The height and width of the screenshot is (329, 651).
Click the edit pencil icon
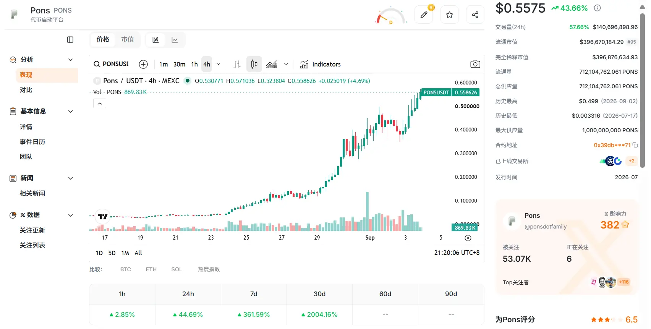tap(424, 15)
